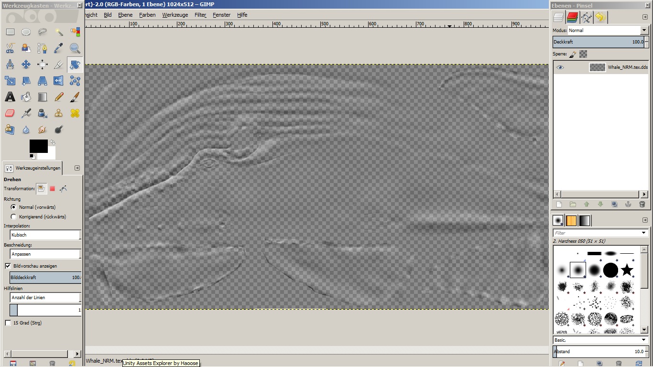
Task: Select Korrigierend (rückwärts) direction option
Action: [x=13, y=216]
